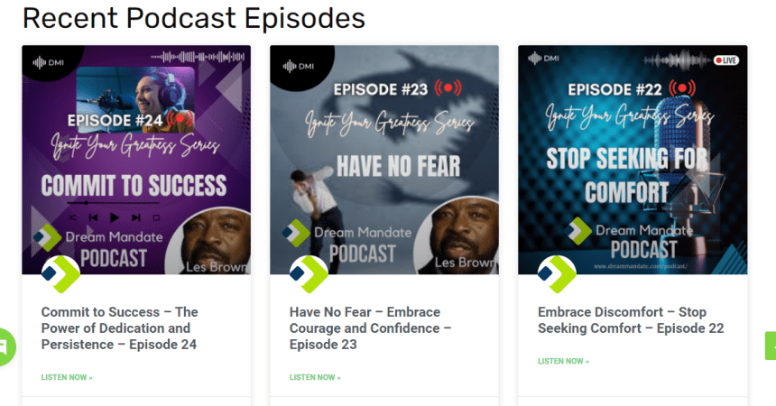
Task: Click Episode 22 author avatar logo
Action: point(558,274)
